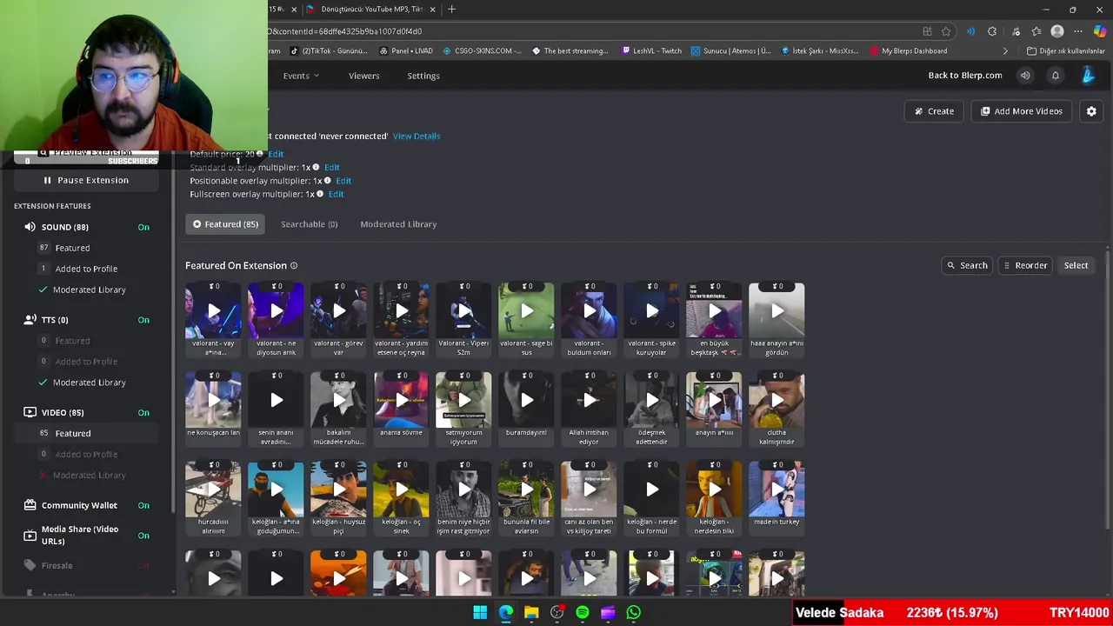Click the browser address bar
Screen dimensions: 1113x626
click(x=591, y=31)
